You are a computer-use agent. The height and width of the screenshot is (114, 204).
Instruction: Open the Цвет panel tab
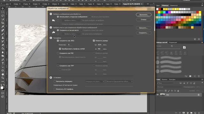[158, 5]
